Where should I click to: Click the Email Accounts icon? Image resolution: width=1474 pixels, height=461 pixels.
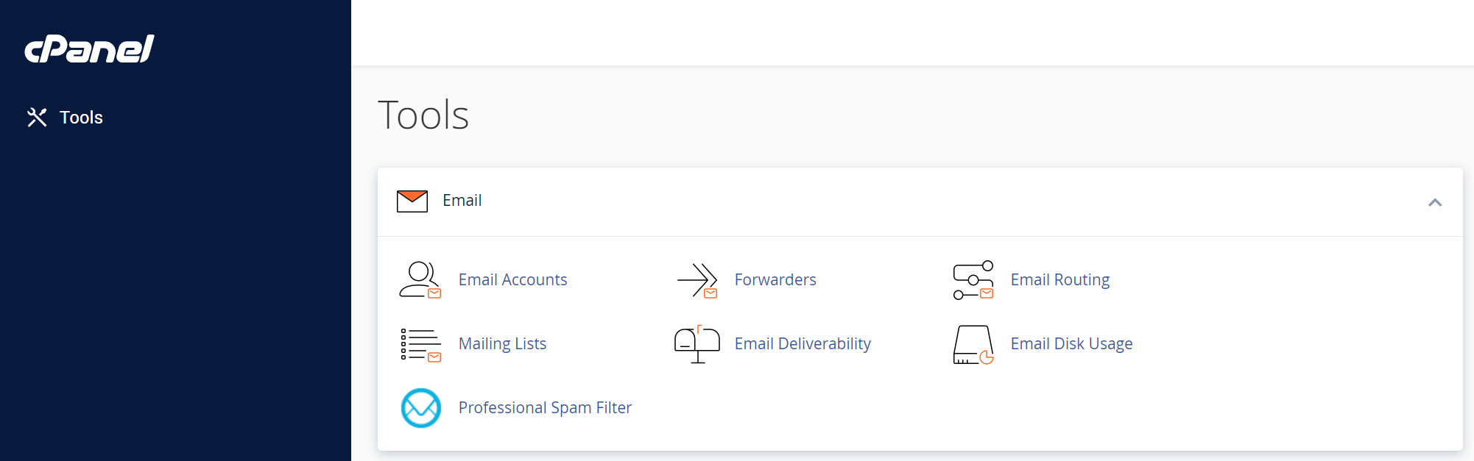[420, 280]
